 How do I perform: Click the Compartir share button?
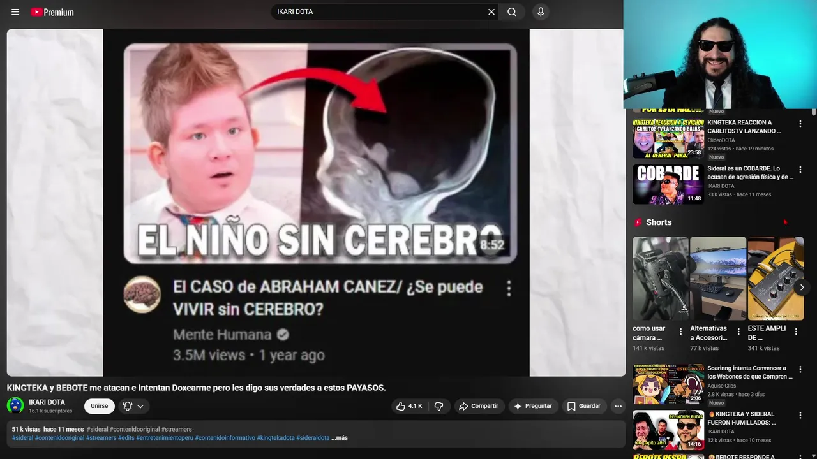tap(479, 406)
